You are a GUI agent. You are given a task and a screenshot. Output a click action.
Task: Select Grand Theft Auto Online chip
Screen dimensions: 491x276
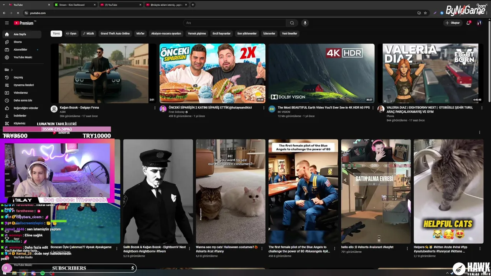115,33
